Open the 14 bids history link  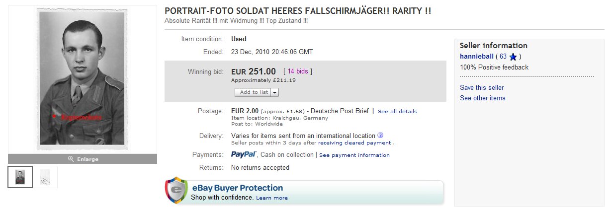pos(297,71)
